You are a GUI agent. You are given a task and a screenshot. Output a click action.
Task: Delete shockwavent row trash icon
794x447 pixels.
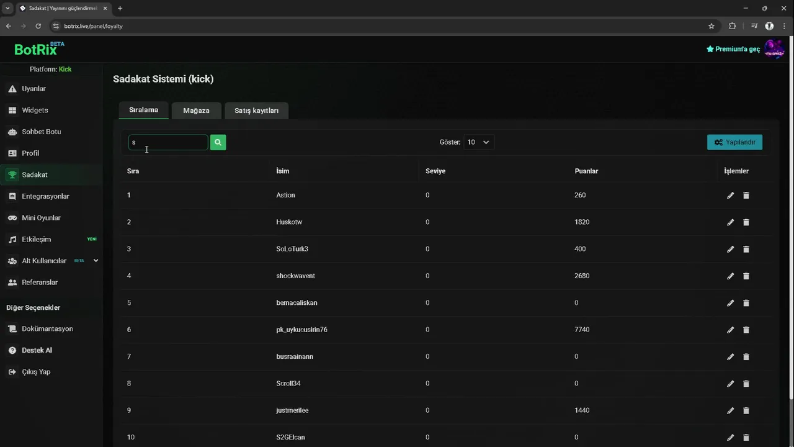pyautogui.click(x=746, y=276)
